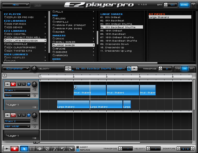Preview the selected MIDI groove
Image resolution: width=198 pixels, height=153 pixels.
pos(134,69)
